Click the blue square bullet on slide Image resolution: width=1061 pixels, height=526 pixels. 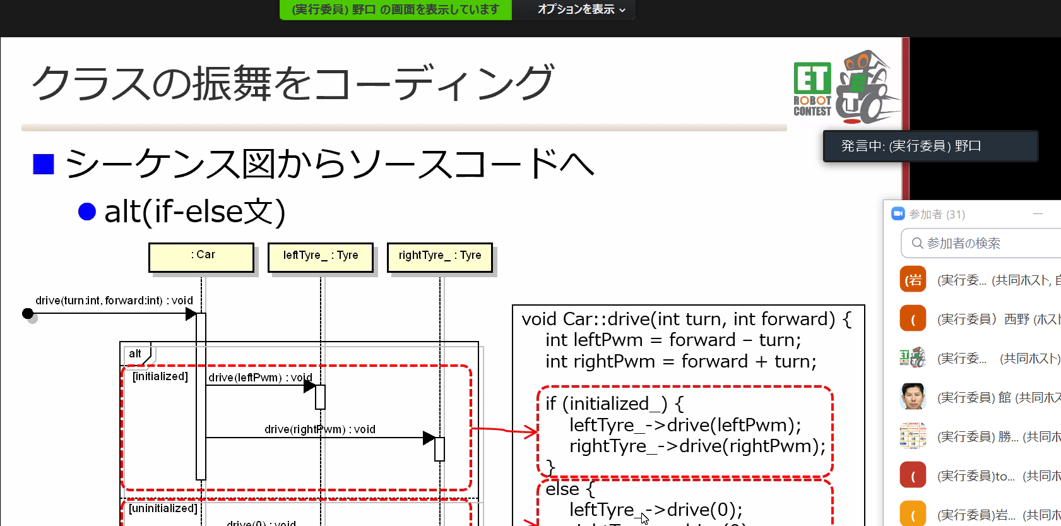44,164
